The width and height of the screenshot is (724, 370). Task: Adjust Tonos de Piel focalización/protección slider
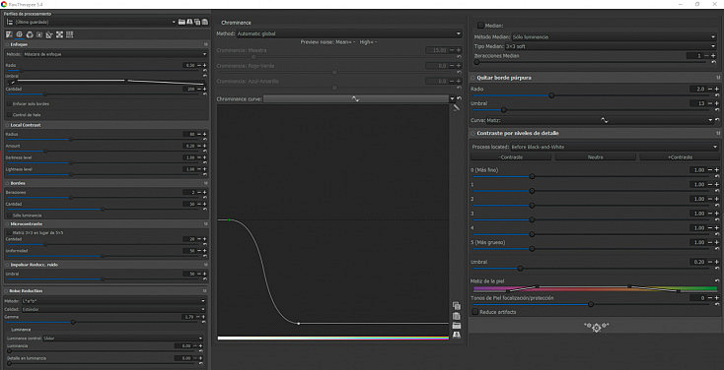(x=591, y=305)
